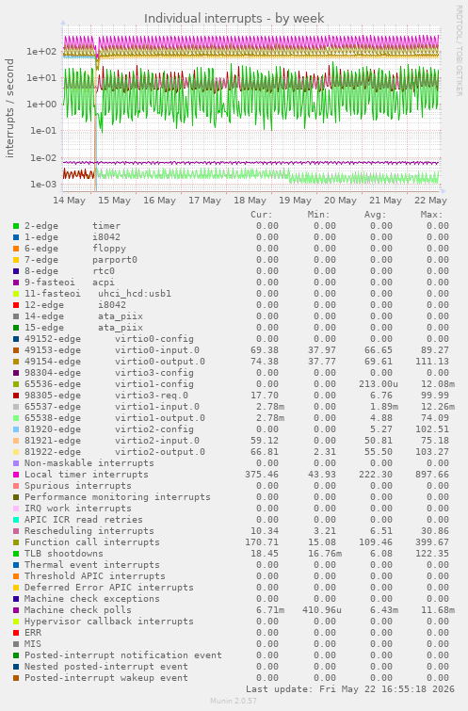
Task: Click the graph title Individual interrupts - by week
Action: tap(234, 19)
